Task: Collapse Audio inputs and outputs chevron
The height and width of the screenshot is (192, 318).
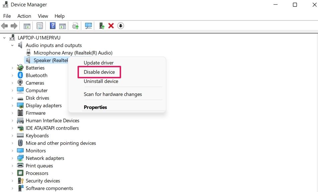Action: [x=12, y=45]
